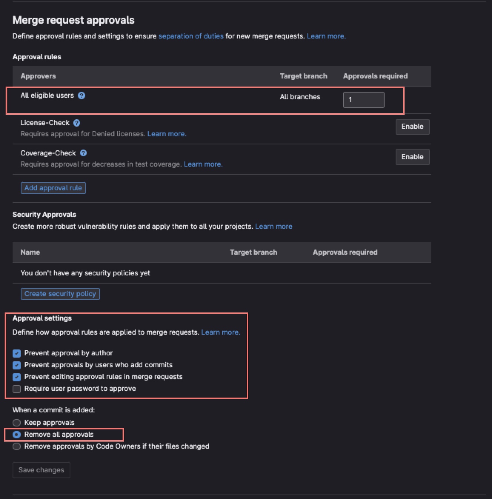Toggle Prevent editing approval rules in merge requests

coord(17,377)
